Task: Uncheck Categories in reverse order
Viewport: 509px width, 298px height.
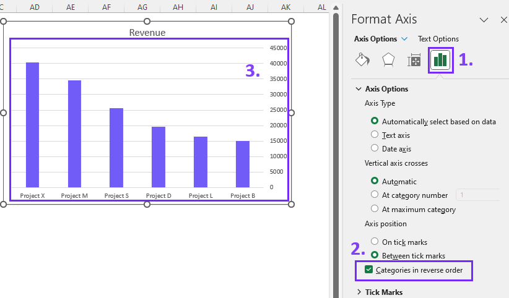Action: pyautogui.click(x=368, y=270)
